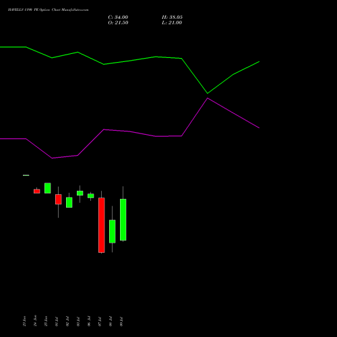This screenshot has height=337, width=337.
Task: Click the purple line's highest peak point
Action: pyautogui.click(x=208, y=98)
